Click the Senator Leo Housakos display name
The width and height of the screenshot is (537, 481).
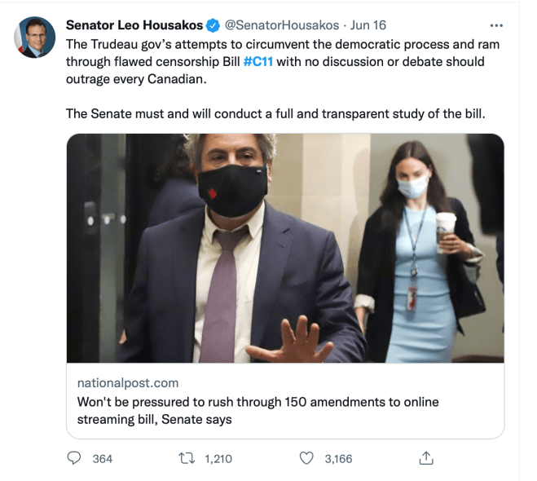[134, 25]
